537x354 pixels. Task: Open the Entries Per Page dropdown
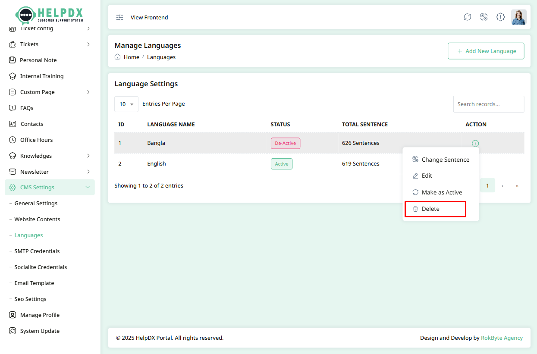pyautogui.click(x=126, y=104)
